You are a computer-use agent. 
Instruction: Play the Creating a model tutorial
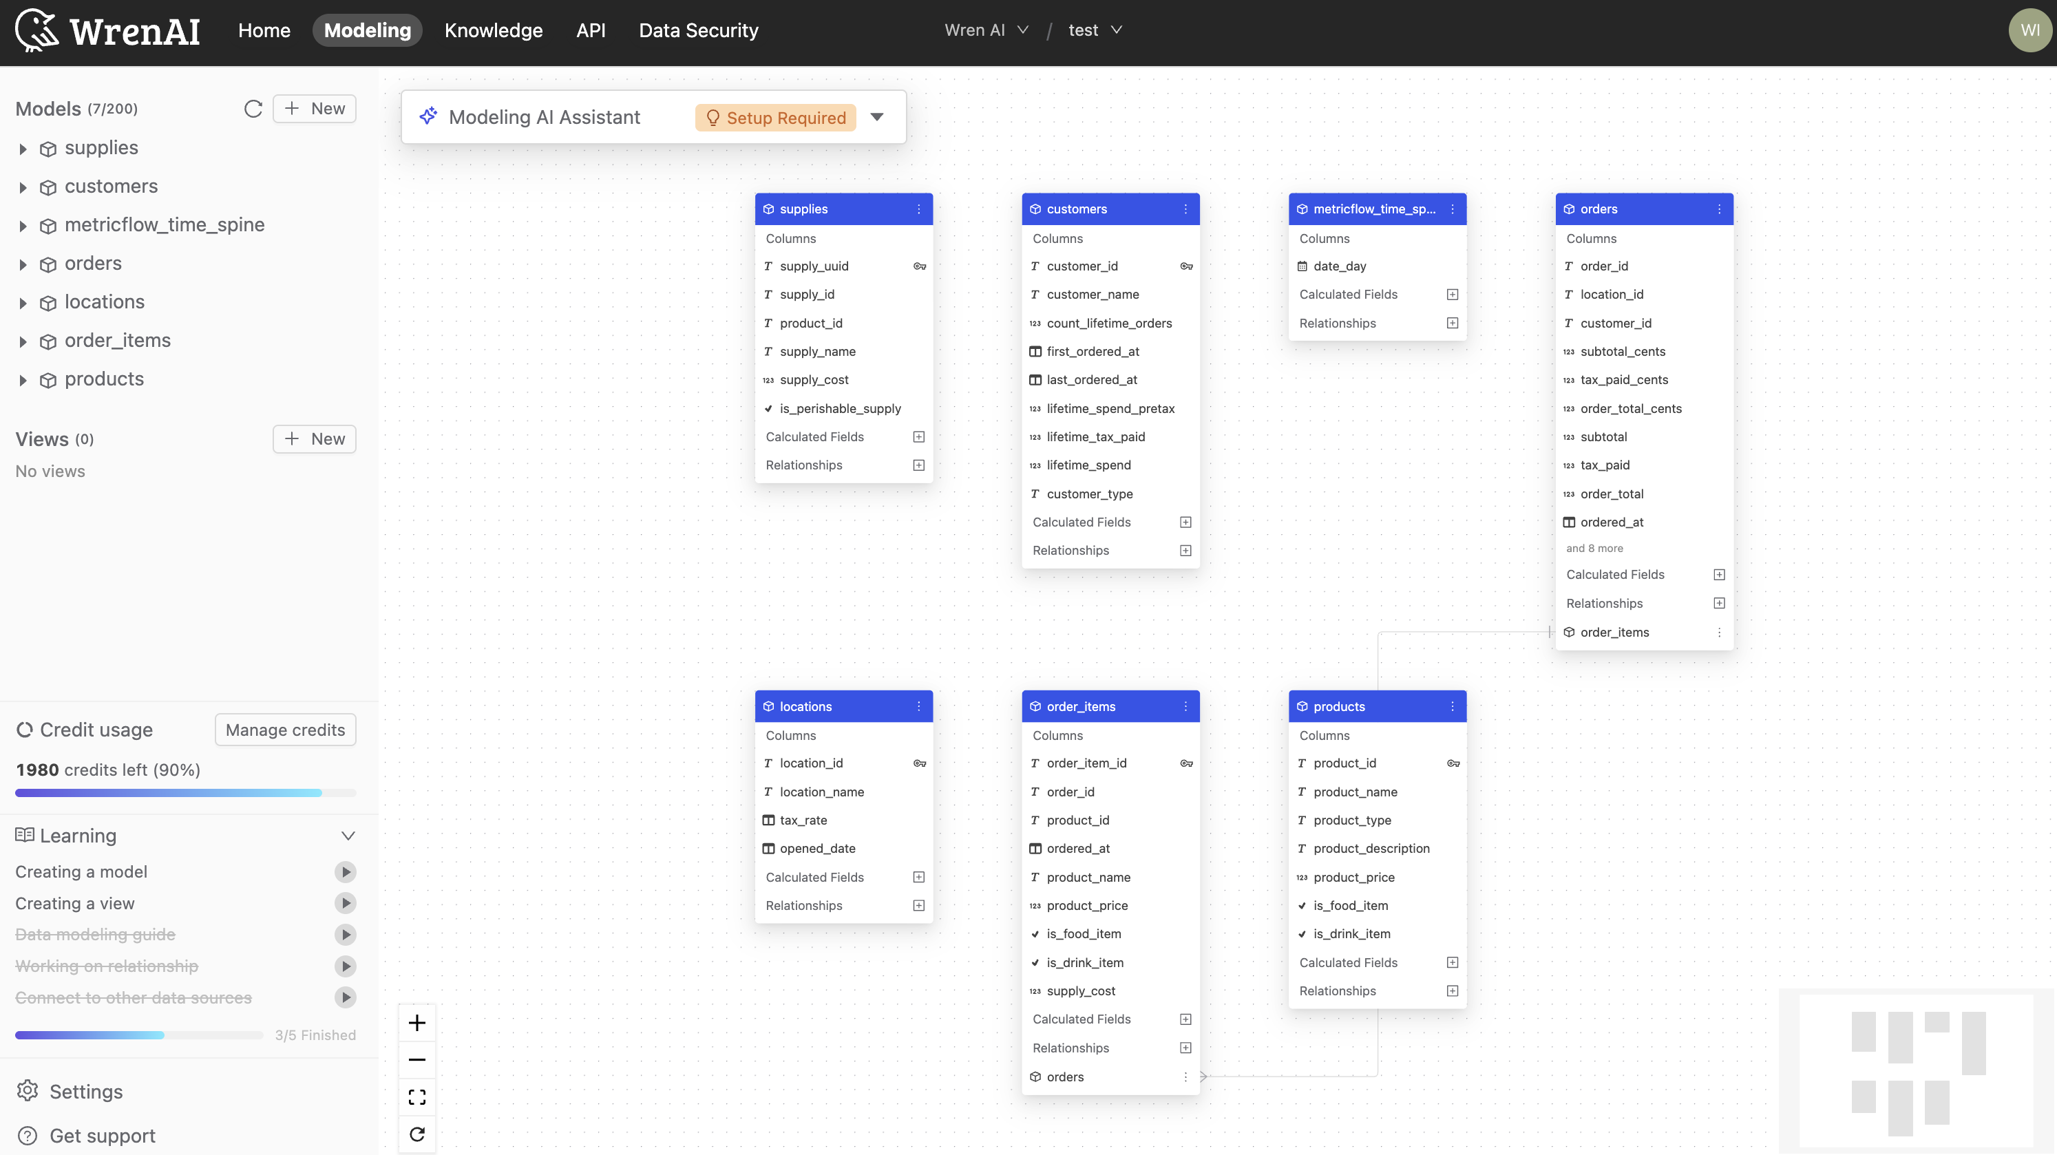(345, 871)
